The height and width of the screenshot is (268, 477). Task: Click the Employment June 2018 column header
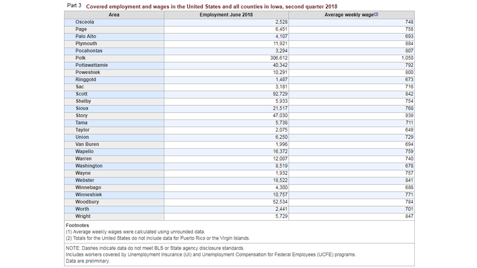tap(226, 14)
